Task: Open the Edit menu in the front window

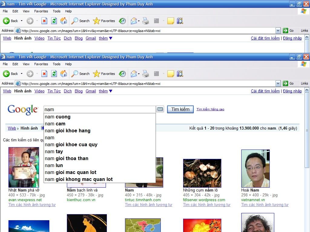Action: (15, 64)
